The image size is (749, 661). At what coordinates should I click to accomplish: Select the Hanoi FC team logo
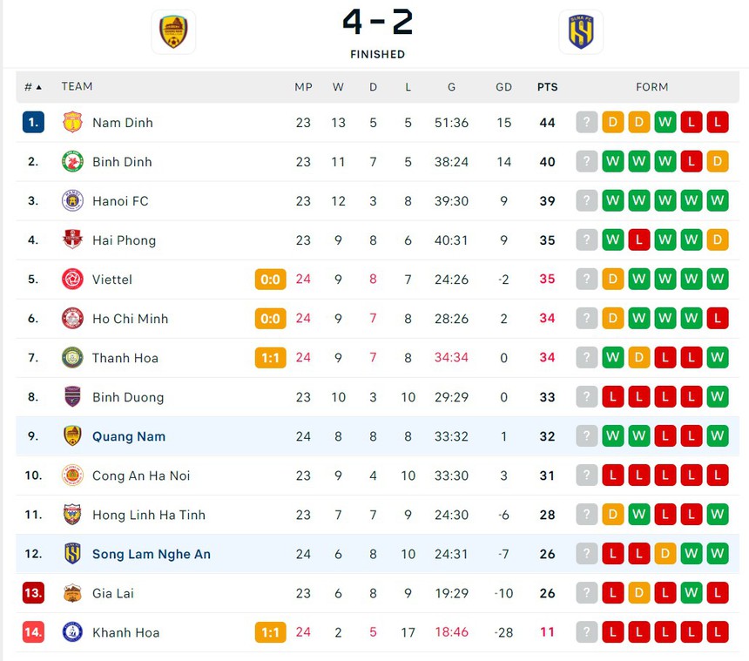tap(72, 200)
